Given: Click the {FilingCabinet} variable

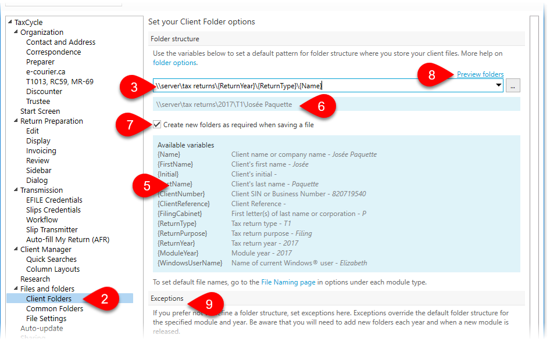Looking at the screenshot, I should click(x=180, y=214).
